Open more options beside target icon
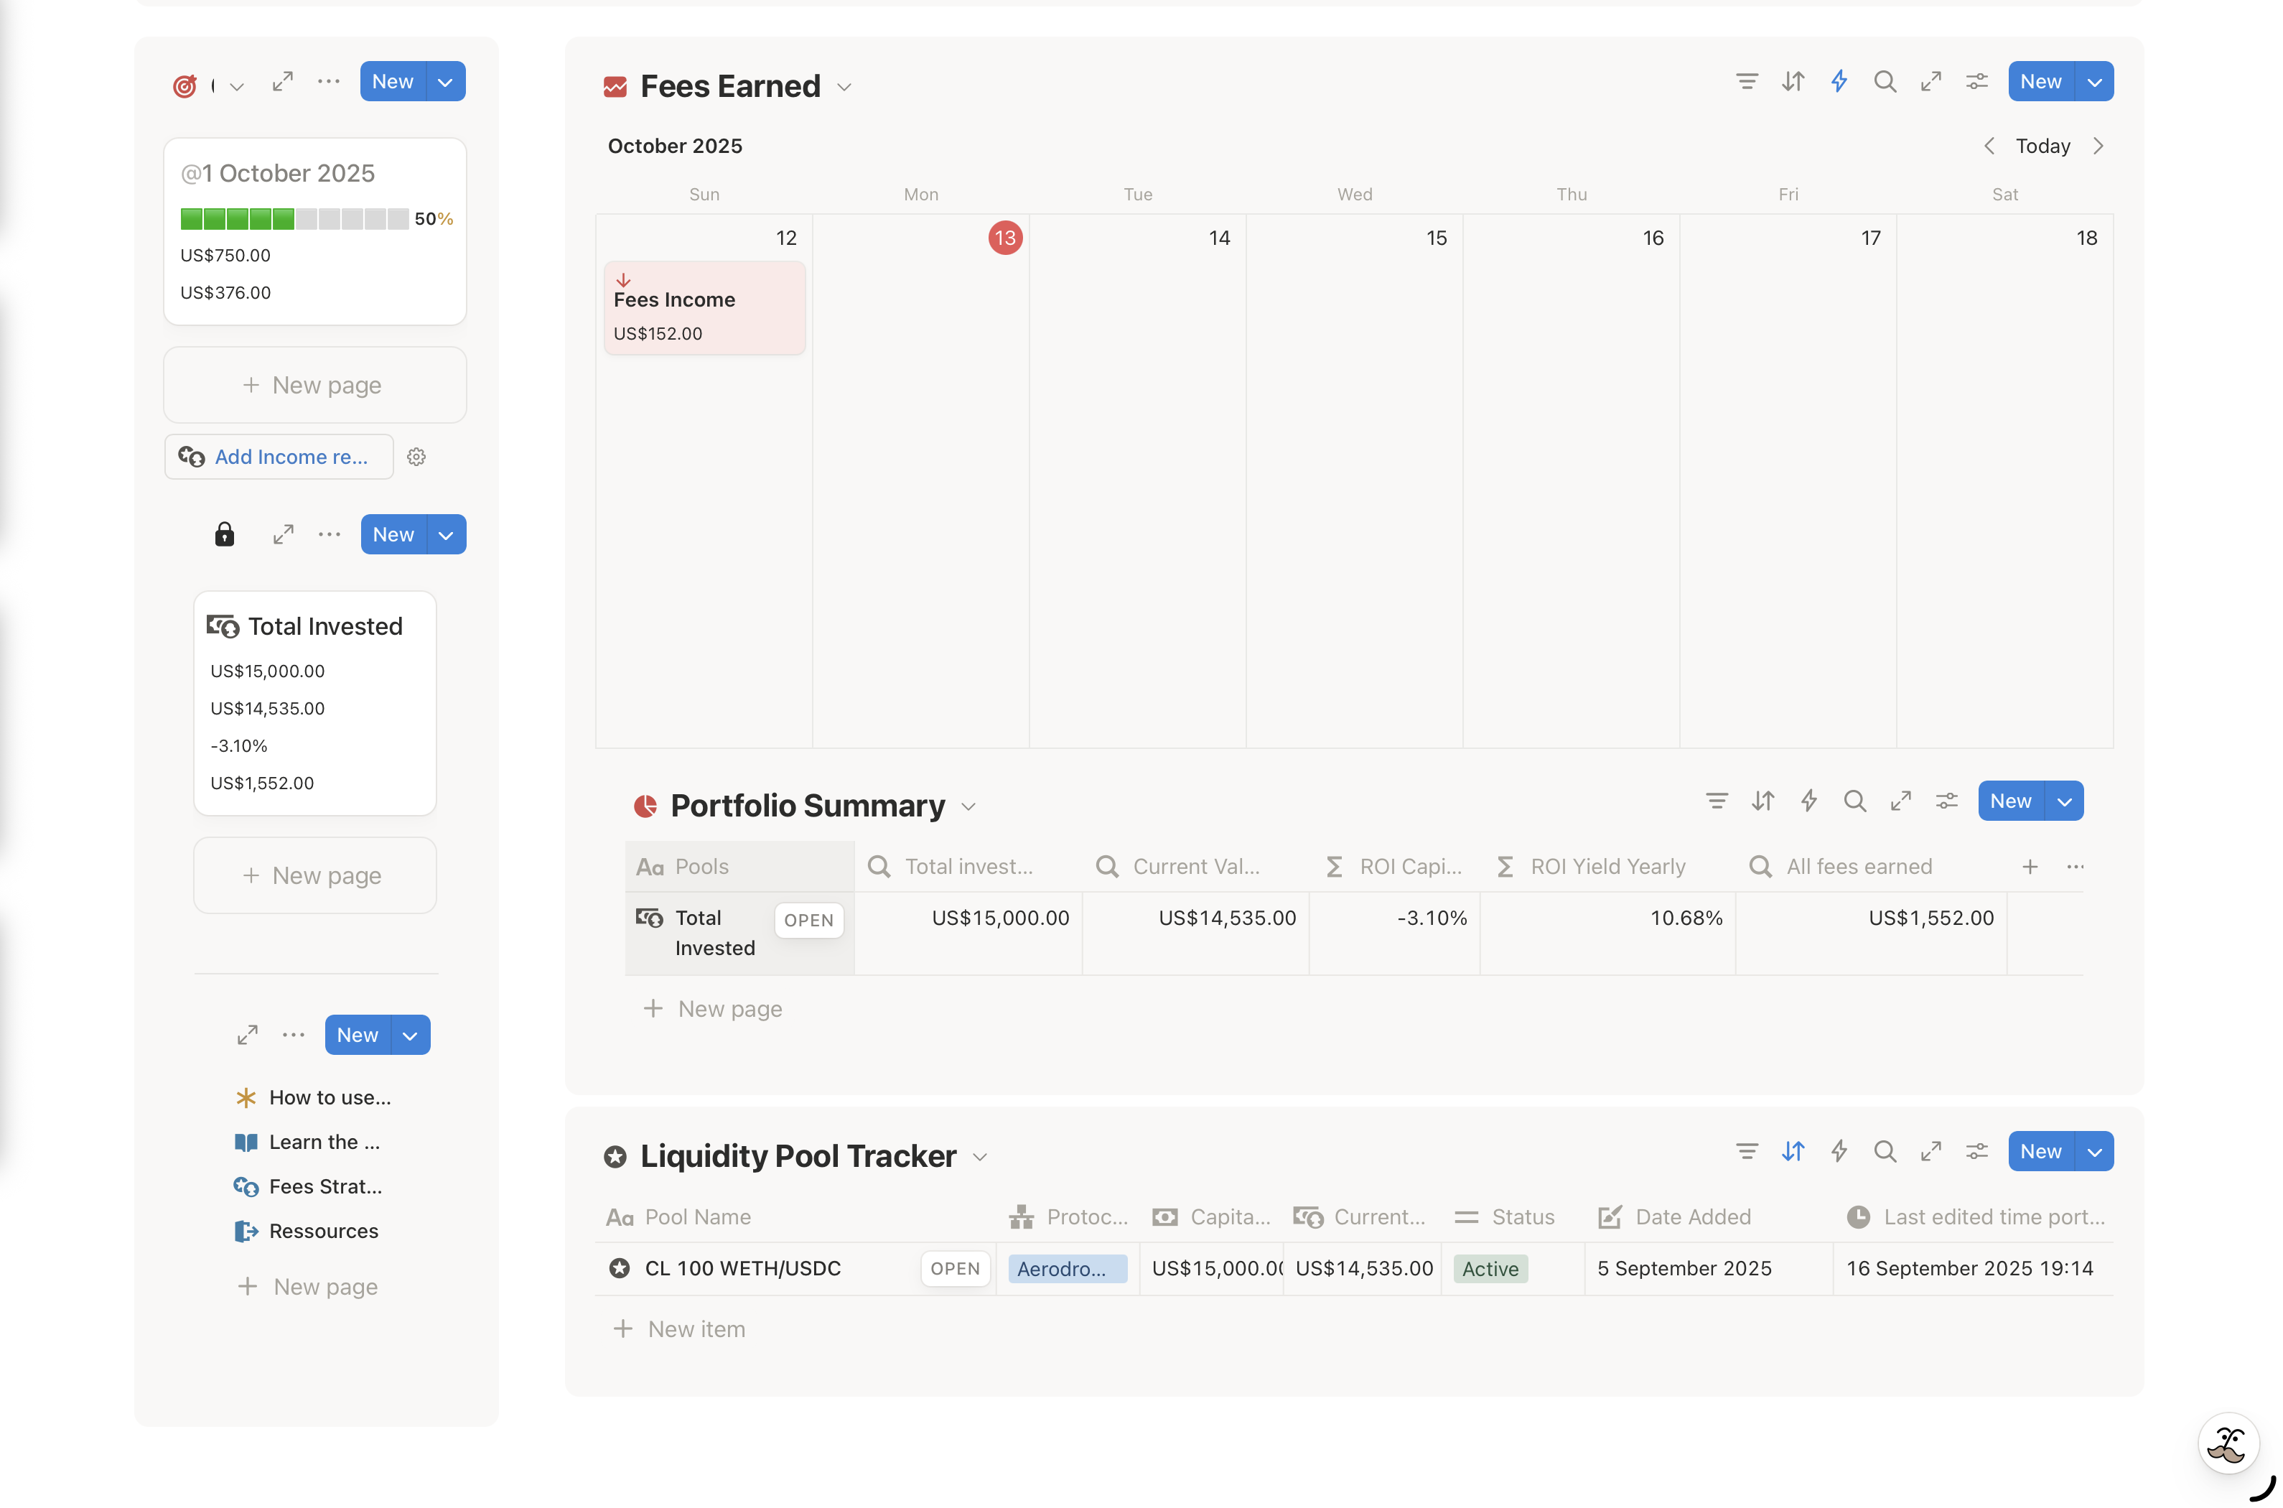 coord(329,82)
